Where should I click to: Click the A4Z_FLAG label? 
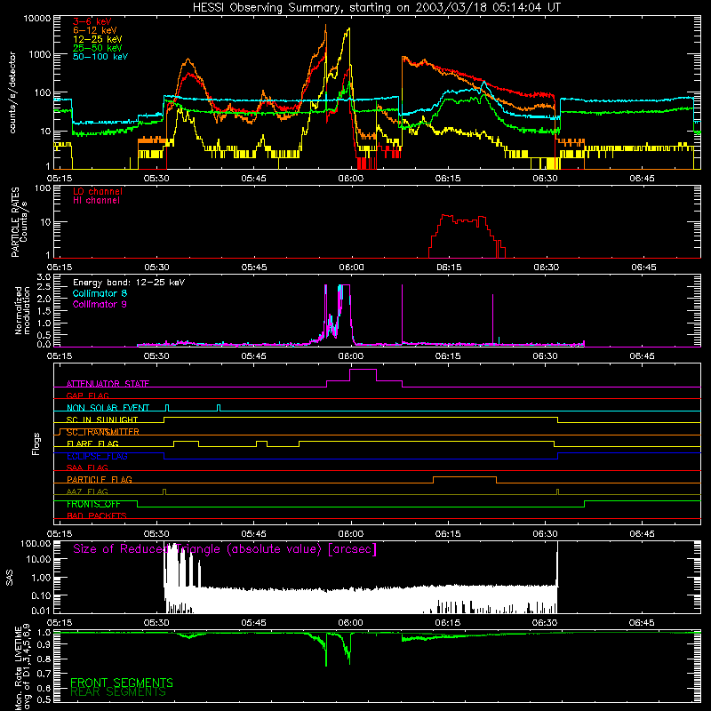tap(87, 491)
